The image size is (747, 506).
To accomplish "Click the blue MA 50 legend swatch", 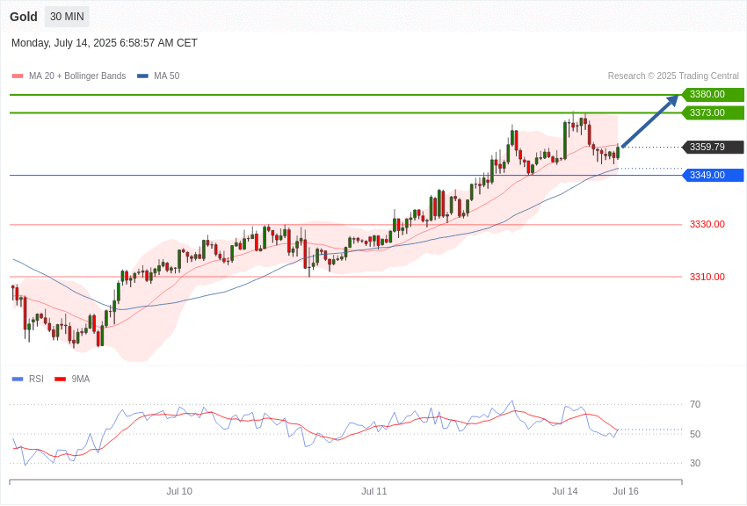I will 142,76.
